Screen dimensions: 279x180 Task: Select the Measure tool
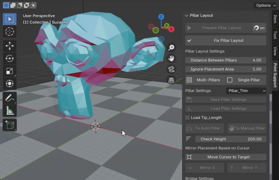[x=10, y=110]
